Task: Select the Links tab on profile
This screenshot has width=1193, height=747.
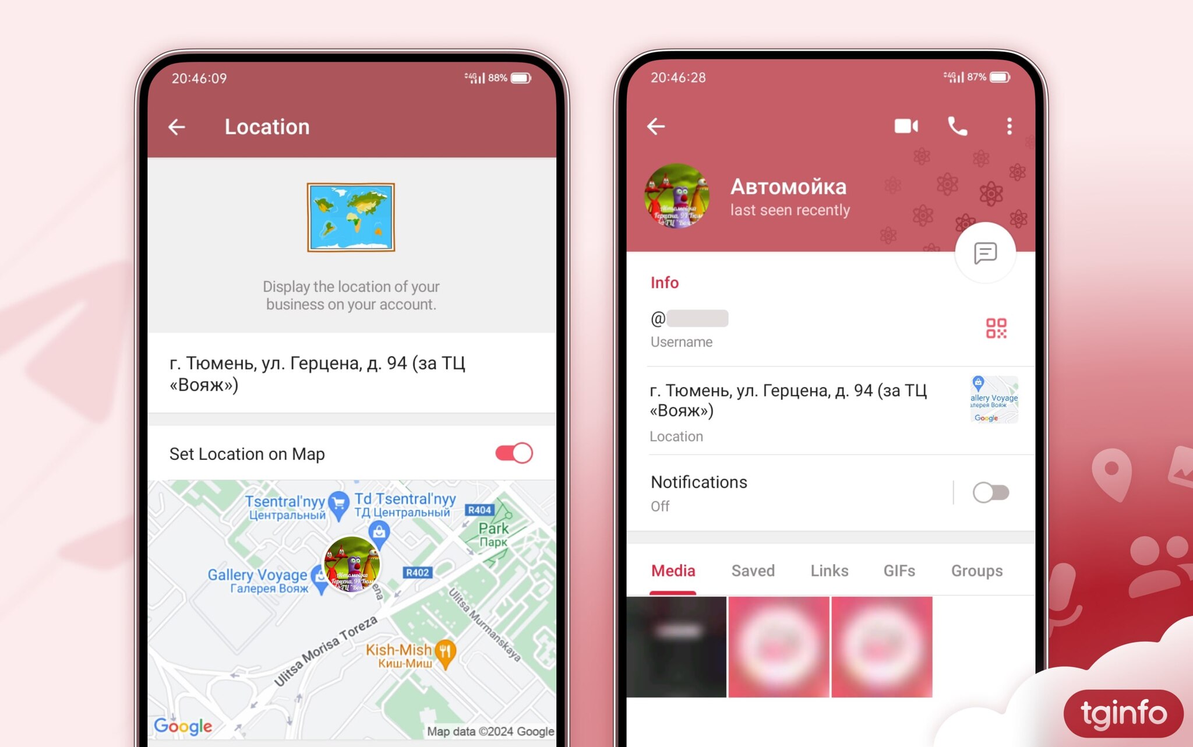Action: tap(829, 570)
